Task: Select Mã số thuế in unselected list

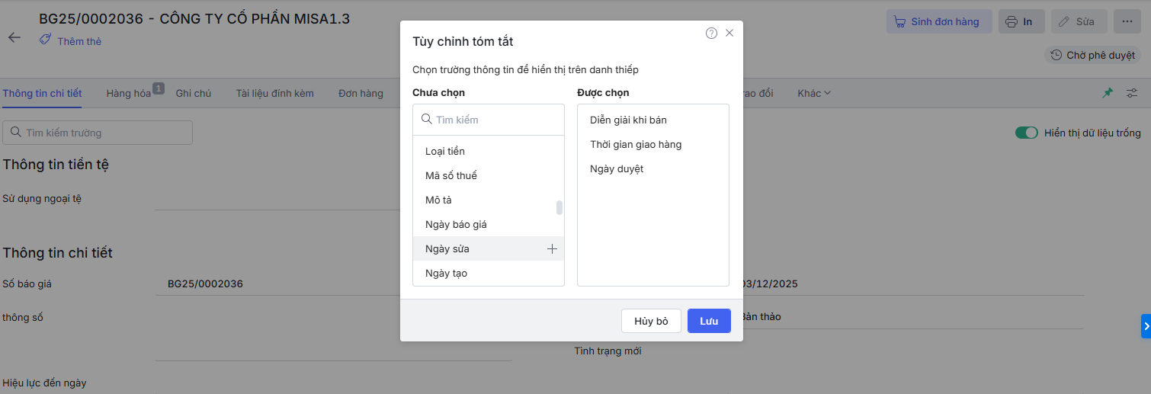Action: [x=451, y=175]
